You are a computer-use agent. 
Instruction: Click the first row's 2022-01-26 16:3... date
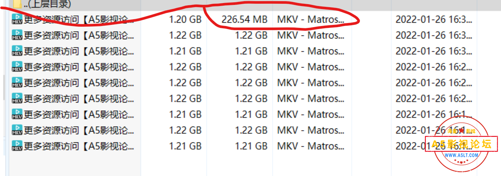click(x=433, y=20)
